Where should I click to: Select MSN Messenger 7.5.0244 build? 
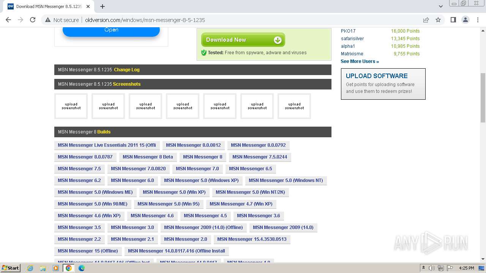[x=260, y=157]
